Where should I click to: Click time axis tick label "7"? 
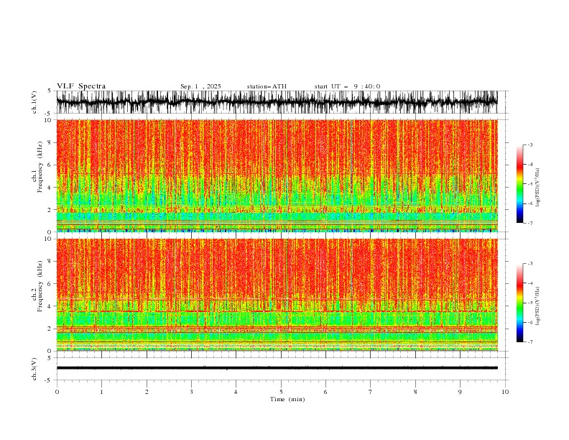pyautogui.click(x=371, y=392)
